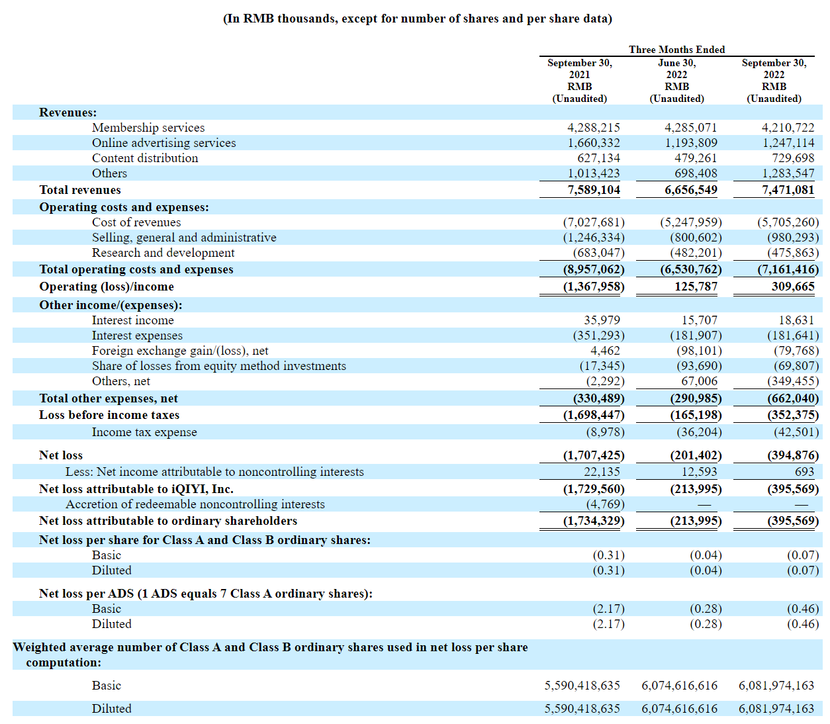
Task: Click noncontrolling interests value 22,135
Action: (x=602, y=472)
